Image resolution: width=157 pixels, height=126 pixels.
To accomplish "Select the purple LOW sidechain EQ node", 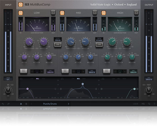I will (28, 89).
